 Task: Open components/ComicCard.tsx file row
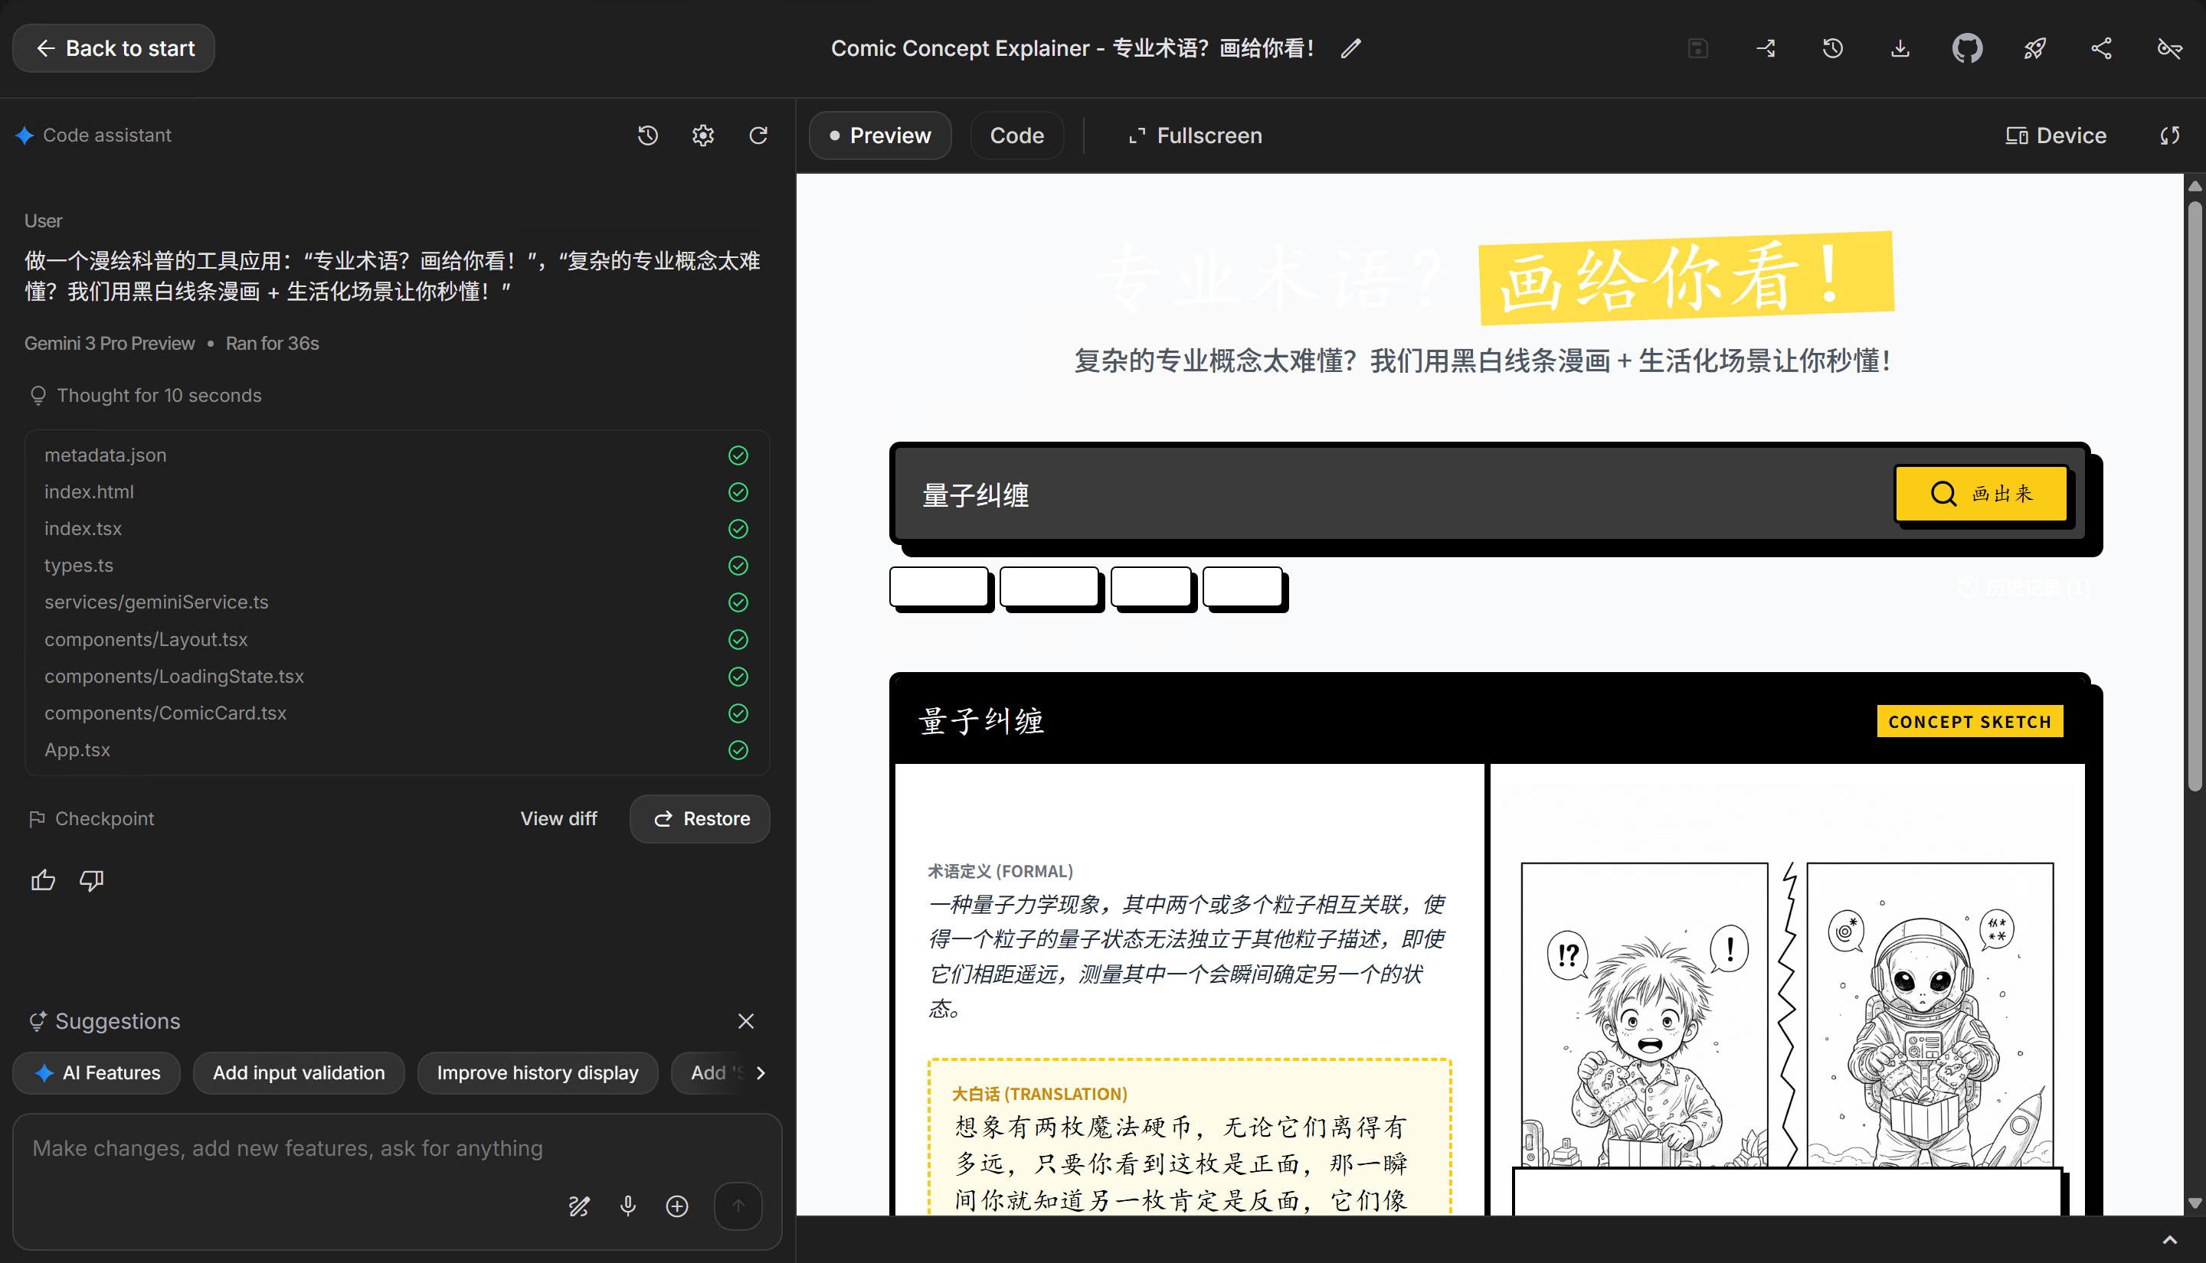[x=397, y=713]
